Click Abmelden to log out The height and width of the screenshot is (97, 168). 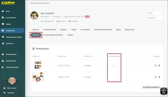(x=11, y=93)
